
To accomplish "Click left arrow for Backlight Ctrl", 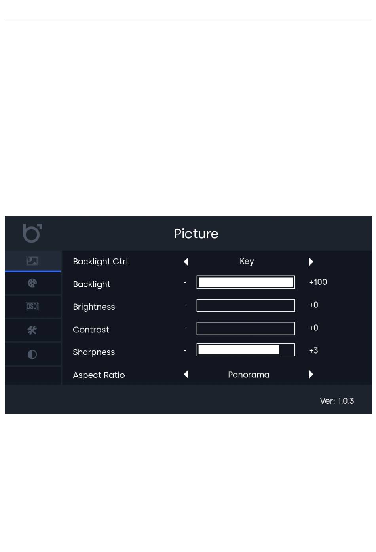I will click(186, 262).
